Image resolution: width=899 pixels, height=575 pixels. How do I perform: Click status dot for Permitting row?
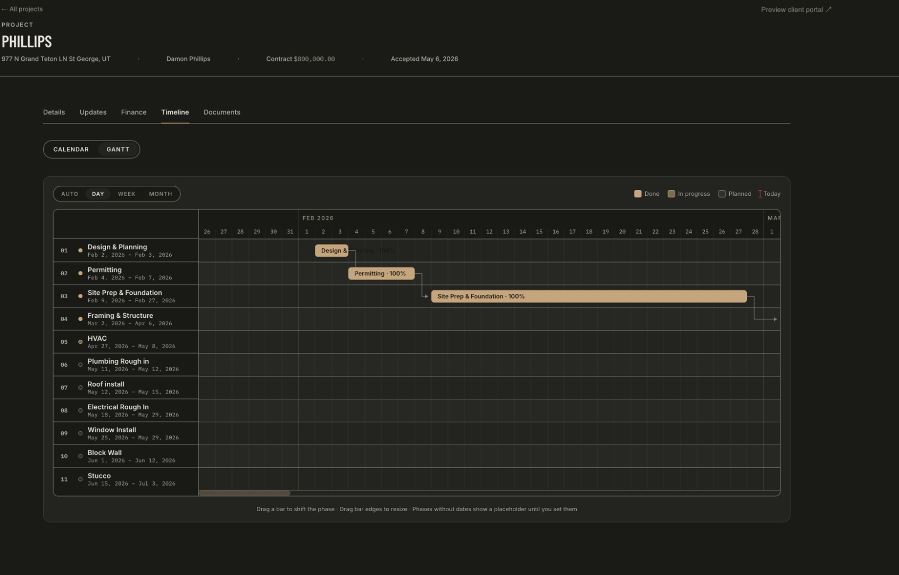(80, 273)
